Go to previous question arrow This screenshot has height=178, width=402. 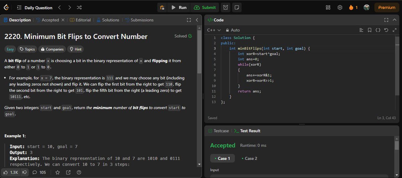click(59, 7)
